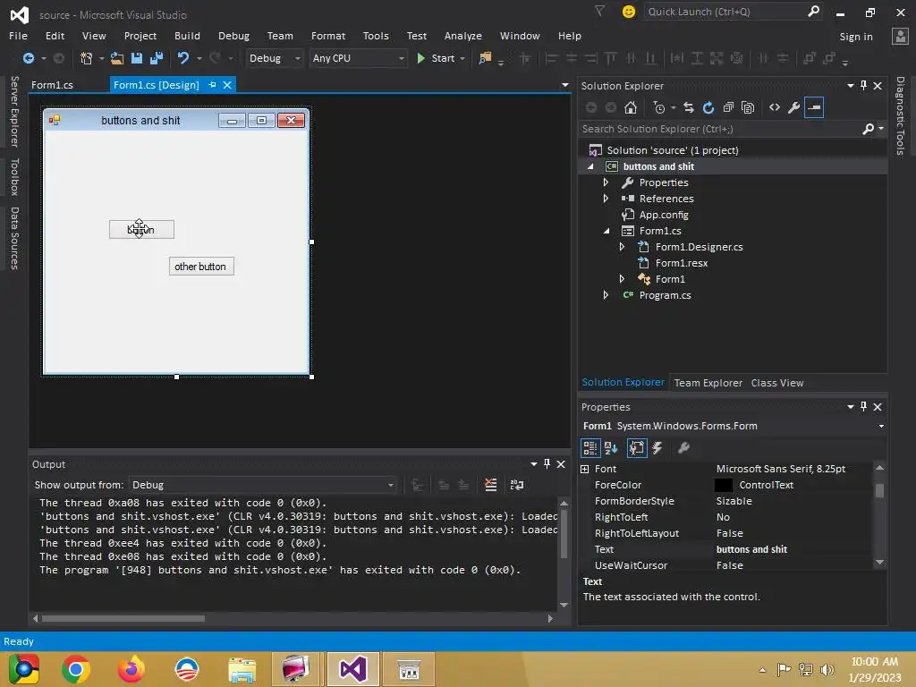
Task: Auto-hide the Solution Explorer with pin
Action: click(863, 85)
